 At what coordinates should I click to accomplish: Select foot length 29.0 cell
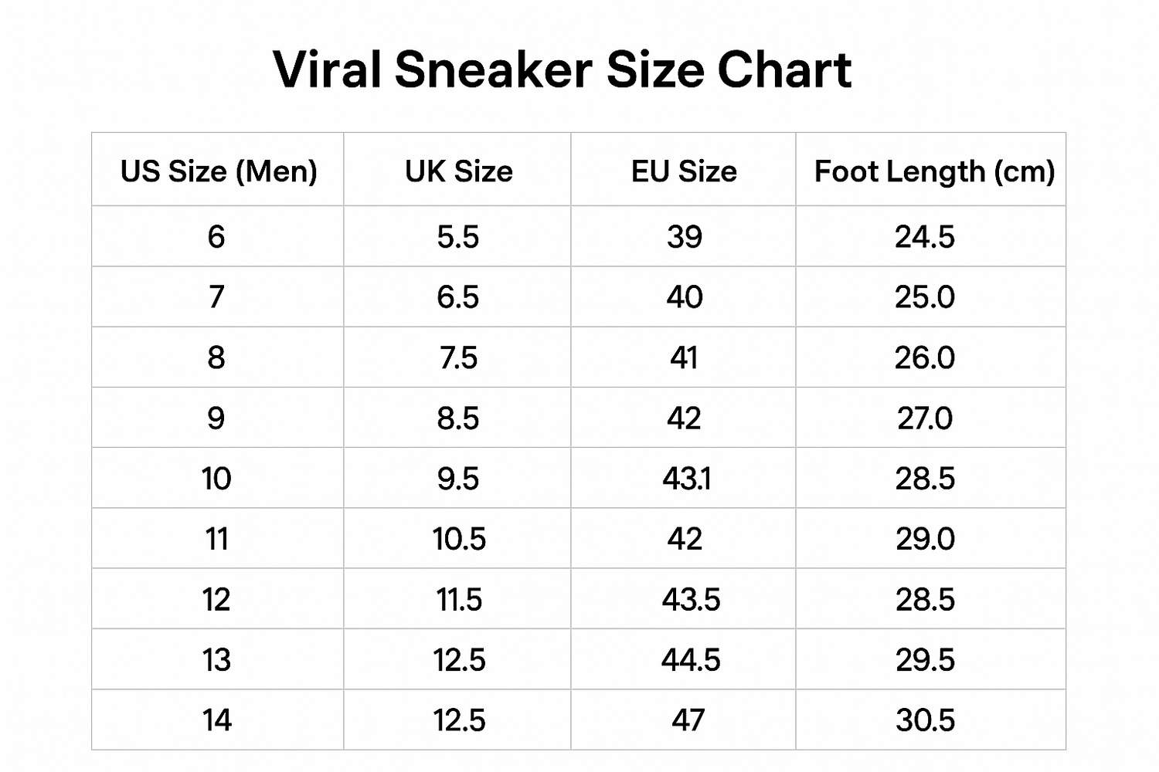coord(925,539)
